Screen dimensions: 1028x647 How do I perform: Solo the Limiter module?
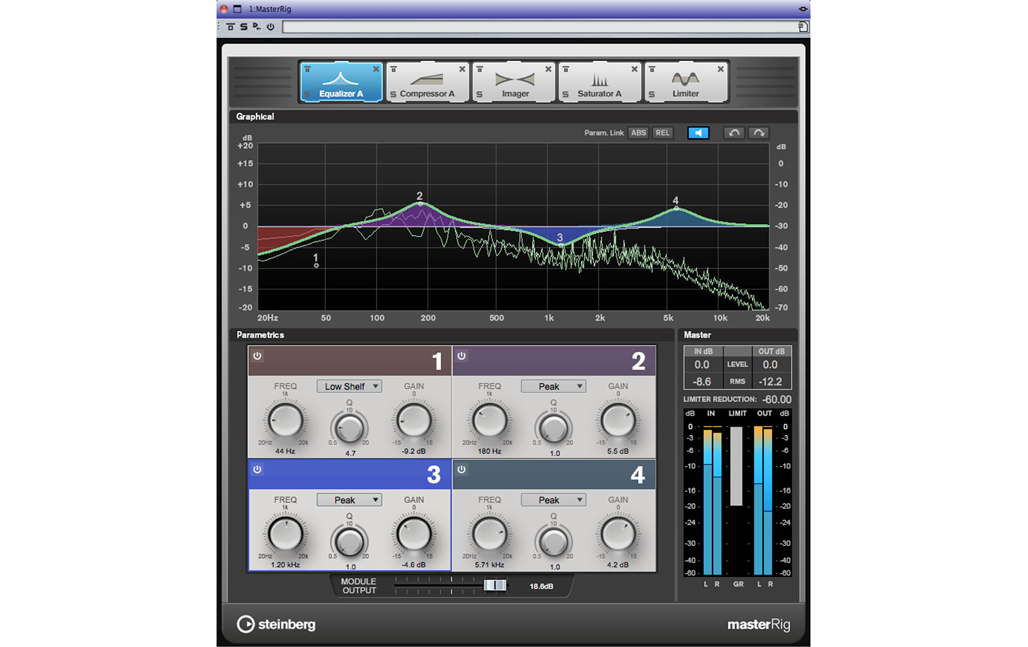[651, 94]
